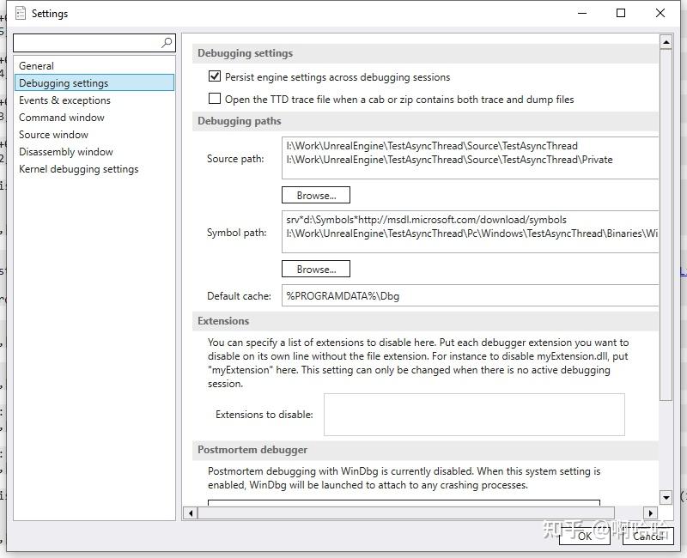The height and width of the screenshot is (558, 687).
Task: Click the horizontal scrollbar thumb
Action: tap(406, 513)
